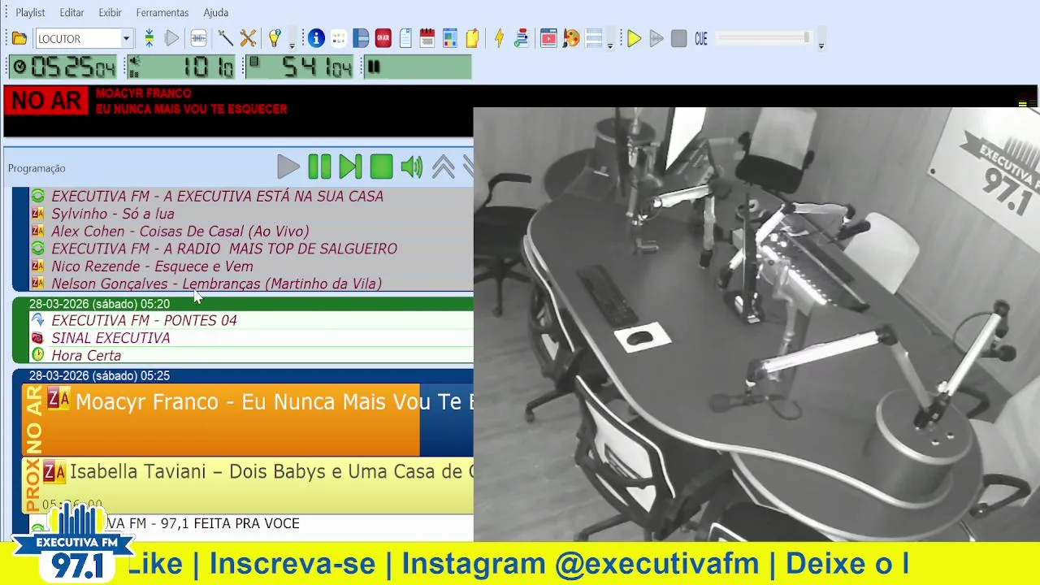
Task: Click the yellow lightning bolt icon
Action: (x=499, y=38)
